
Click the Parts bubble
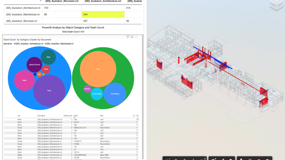(x=49, y=91)
